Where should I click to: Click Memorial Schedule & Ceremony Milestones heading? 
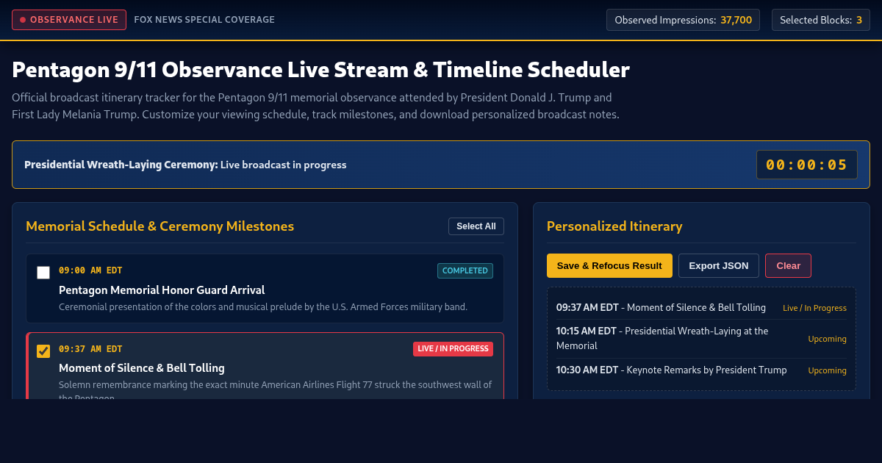(x=159, y=226)
